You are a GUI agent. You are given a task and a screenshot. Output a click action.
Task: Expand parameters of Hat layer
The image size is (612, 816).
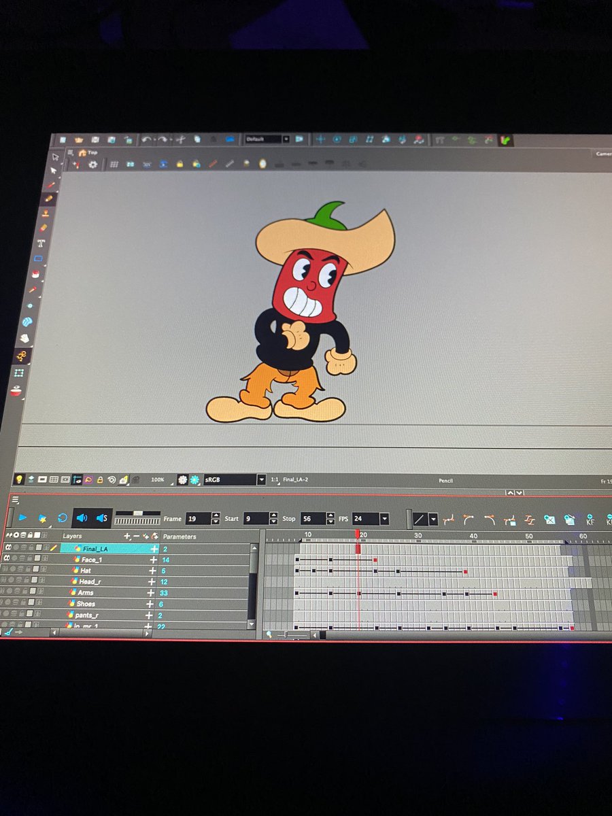[153, 570]
